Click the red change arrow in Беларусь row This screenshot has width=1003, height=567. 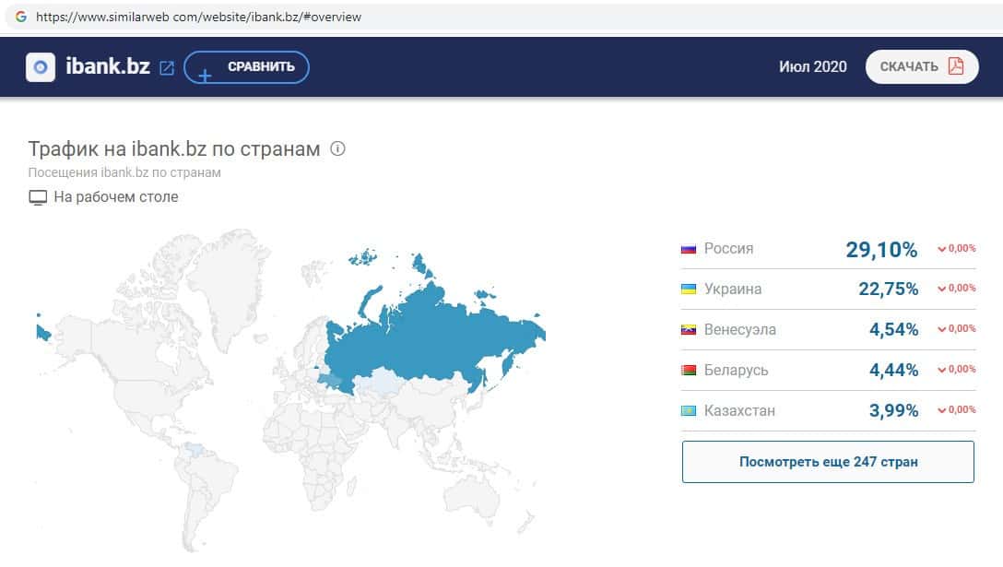click(941, 370)
